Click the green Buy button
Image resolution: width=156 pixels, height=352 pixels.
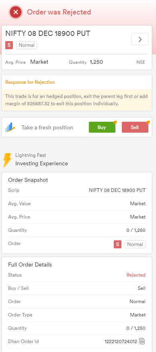coord(102,127)
